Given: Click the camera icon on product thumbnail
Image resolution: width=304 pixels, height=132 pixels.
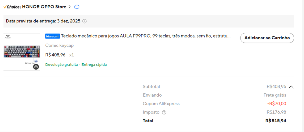Looking at the screenshot, I should pyautogui.click(x=36, y=67).
